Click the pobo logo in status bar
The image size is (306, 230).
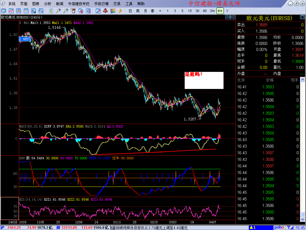279,228
